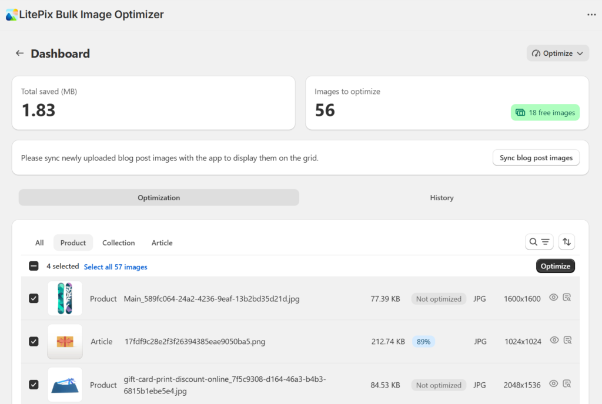The height and width of the screenshot is (404, 602).
Task: Open the snowboard product thumbnail
Action: [65, 298]
